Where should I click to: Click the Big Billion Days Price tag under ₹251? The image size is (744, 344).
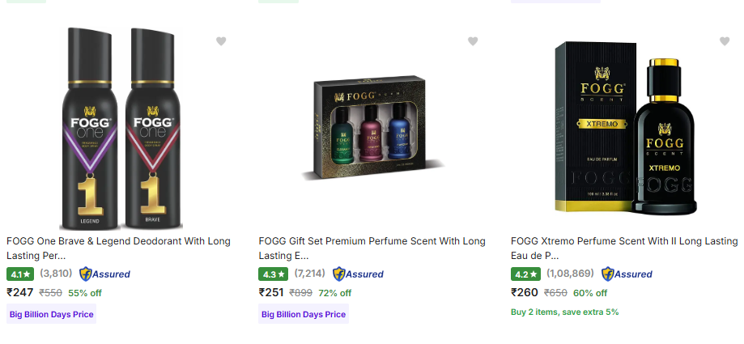tap(304, 314)
